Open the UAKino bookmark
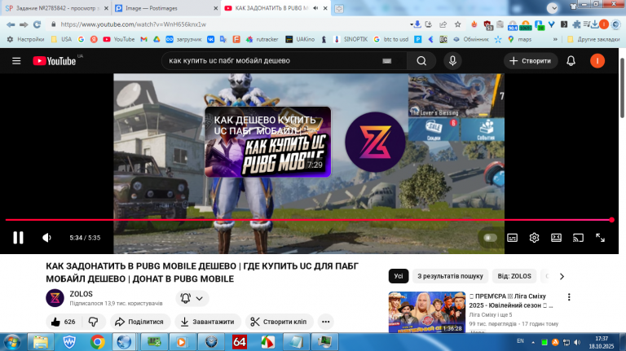This screenshot has height=351, width=626. 300,39
